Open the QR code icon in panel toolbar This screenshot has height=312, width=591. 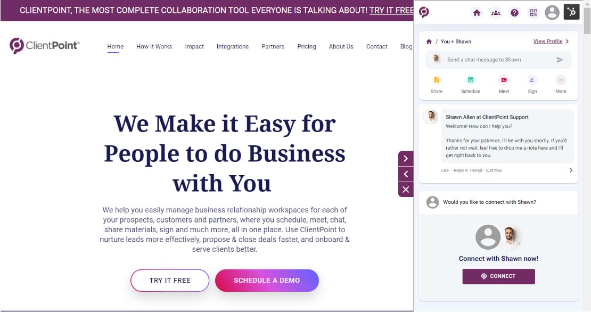click(533, 13)
